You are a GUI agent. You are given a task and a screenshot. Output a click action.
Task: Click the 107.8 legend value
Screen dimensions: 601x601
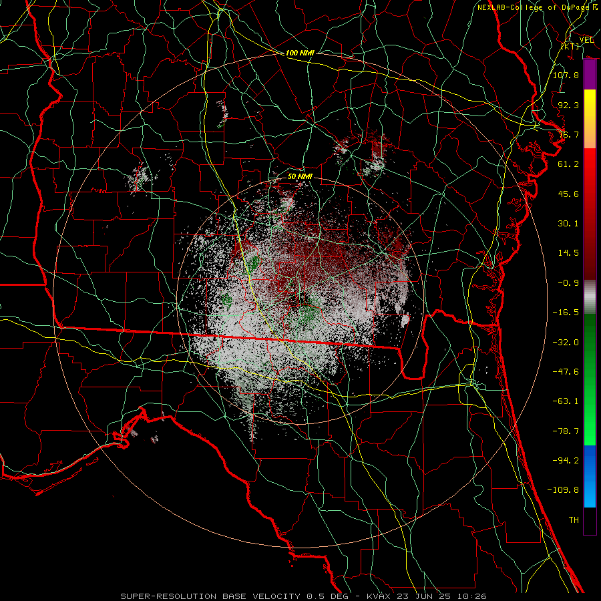pyautogui.click(x=566, y=75)
